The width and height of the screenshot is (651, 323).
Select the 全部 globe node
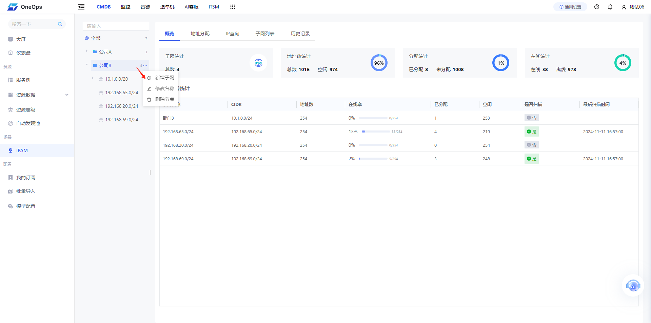[87, 38]
